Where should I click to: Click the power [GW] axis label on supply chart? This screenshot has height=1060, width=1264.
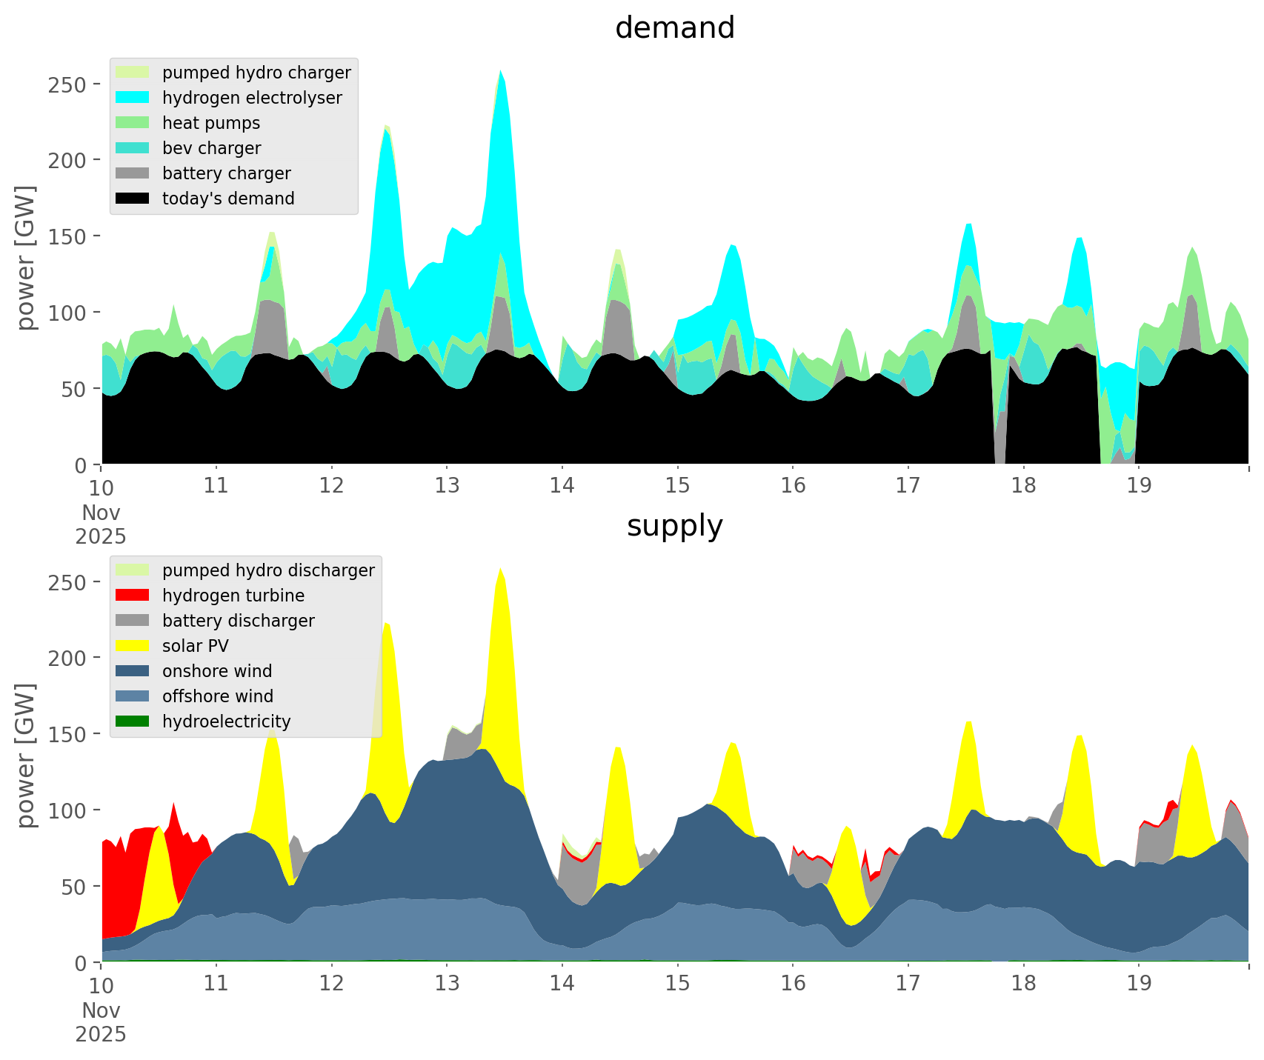25,756
